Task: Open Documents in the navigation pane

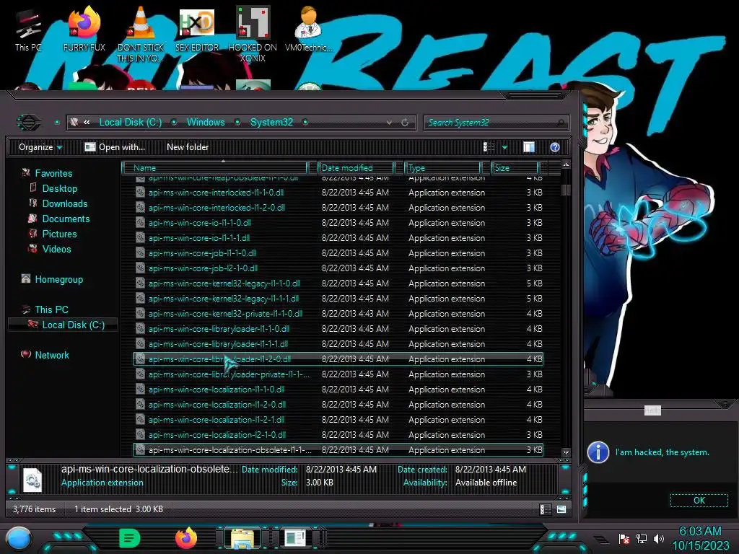Action: point(66,219)
